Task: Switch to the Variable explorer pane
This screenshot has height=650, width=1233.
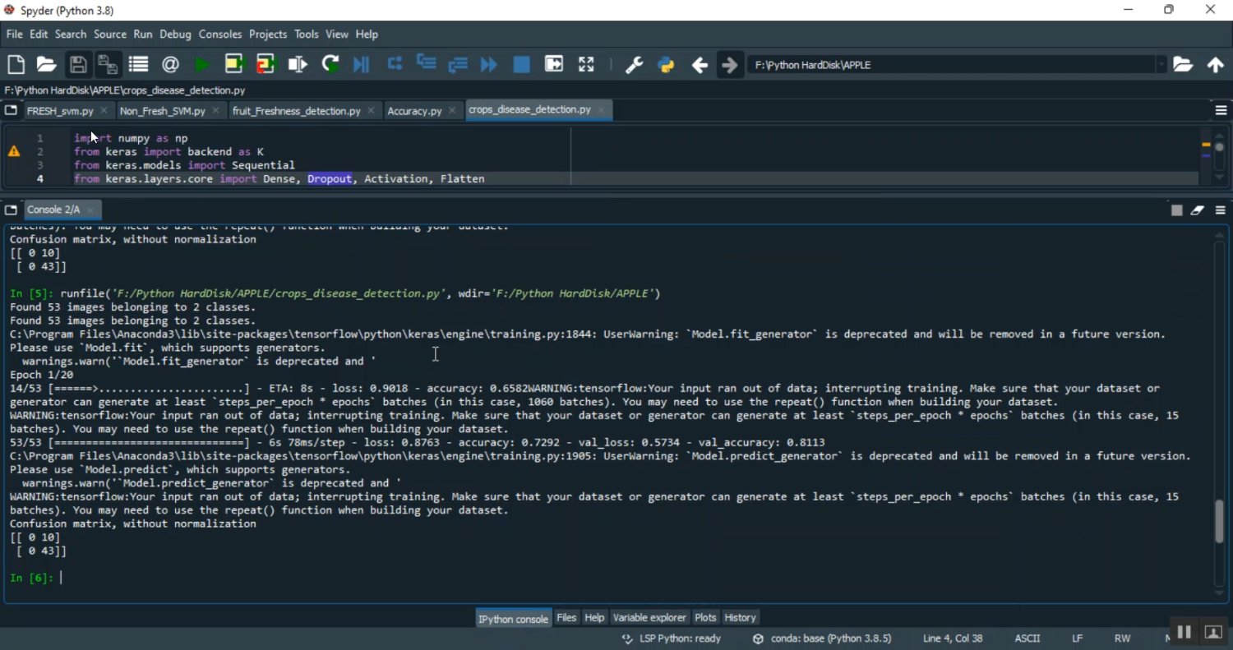Action: pyautogui.click(x=649, y=618)
